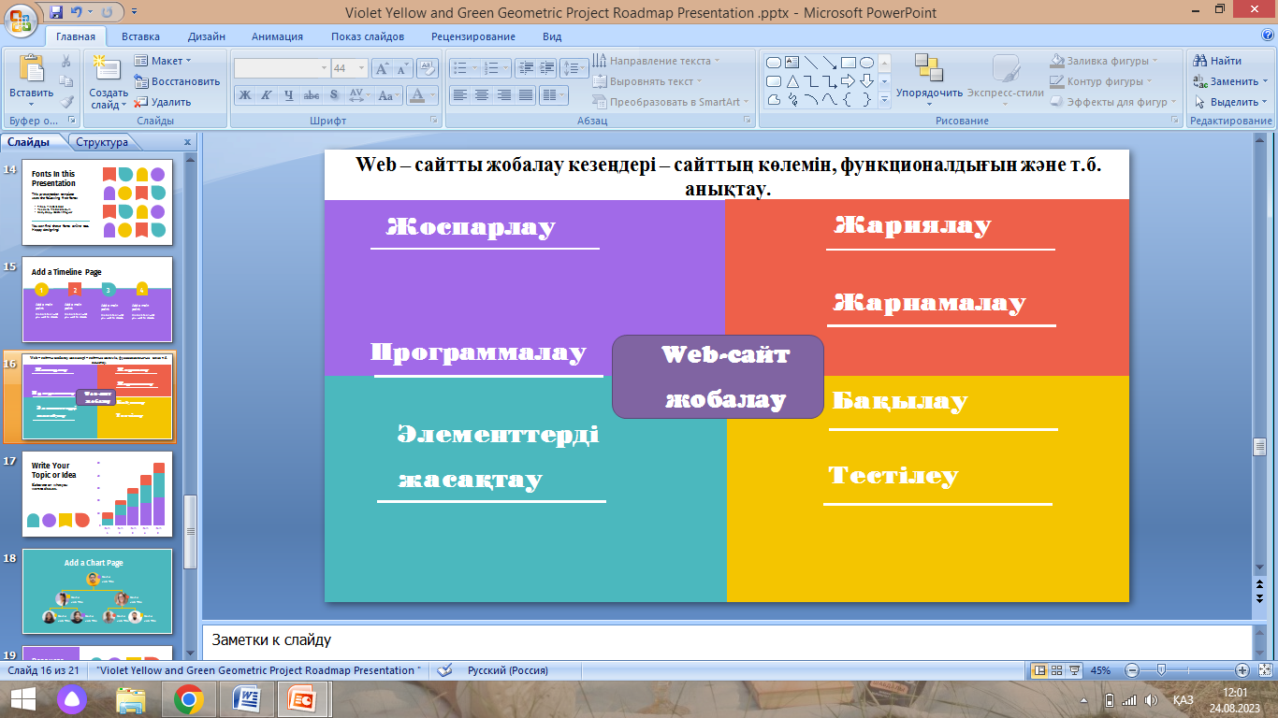Screen dimensions: 1278x718
Task: Select slide 17 thumbnail with bar chart
Action: pyautogui.click(x=97, y=494)
